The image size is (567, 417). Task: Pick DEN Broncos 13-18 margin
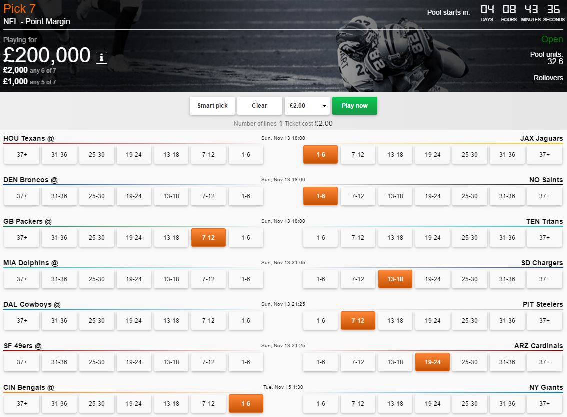click(x=171, y=196)
